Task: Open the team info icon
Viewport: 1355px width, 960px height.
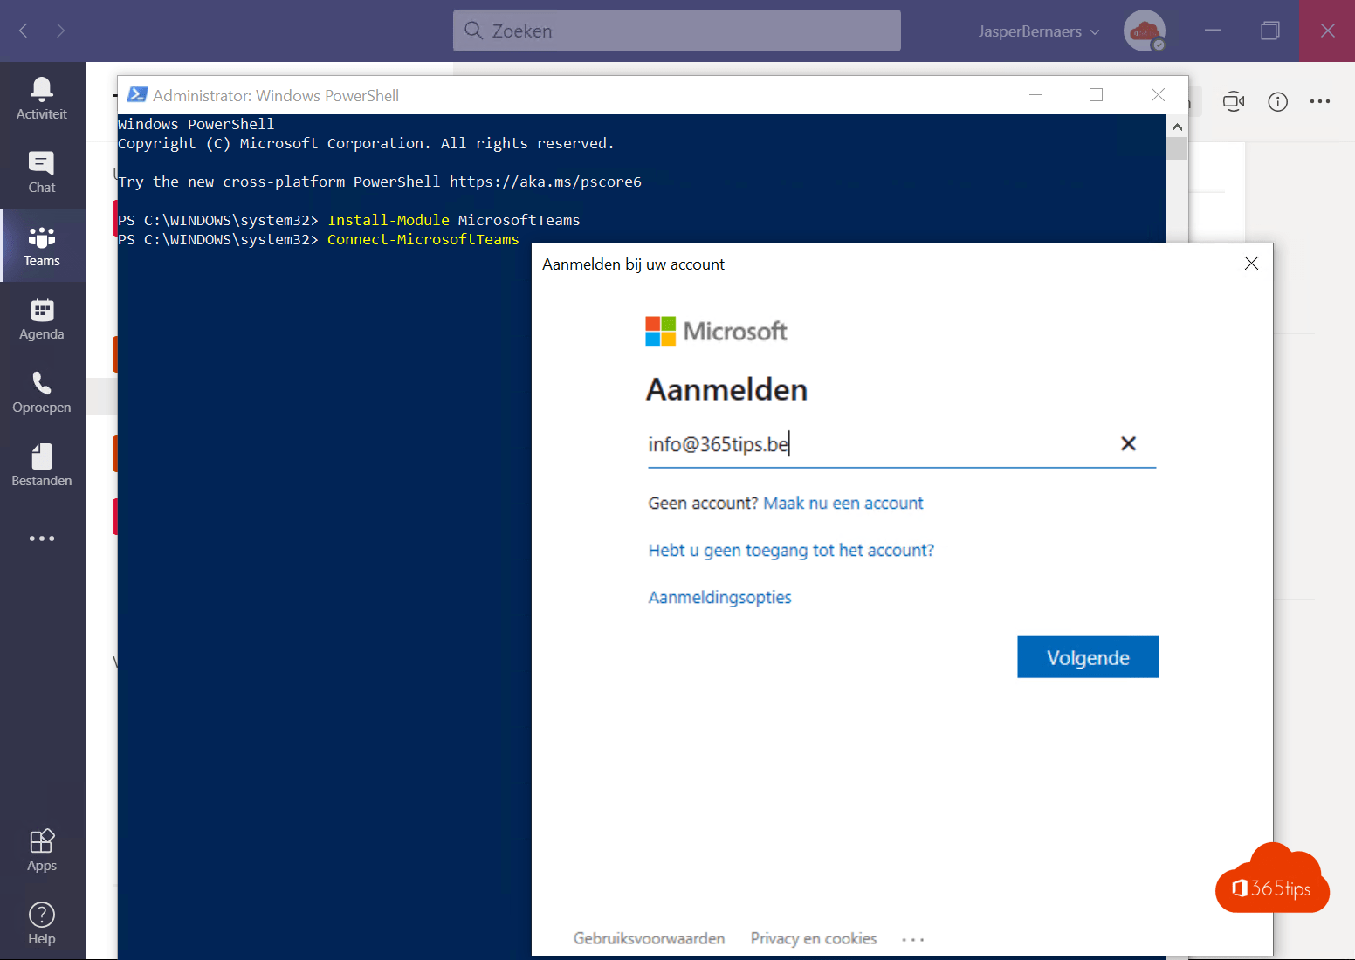Action: point(1277,101)
